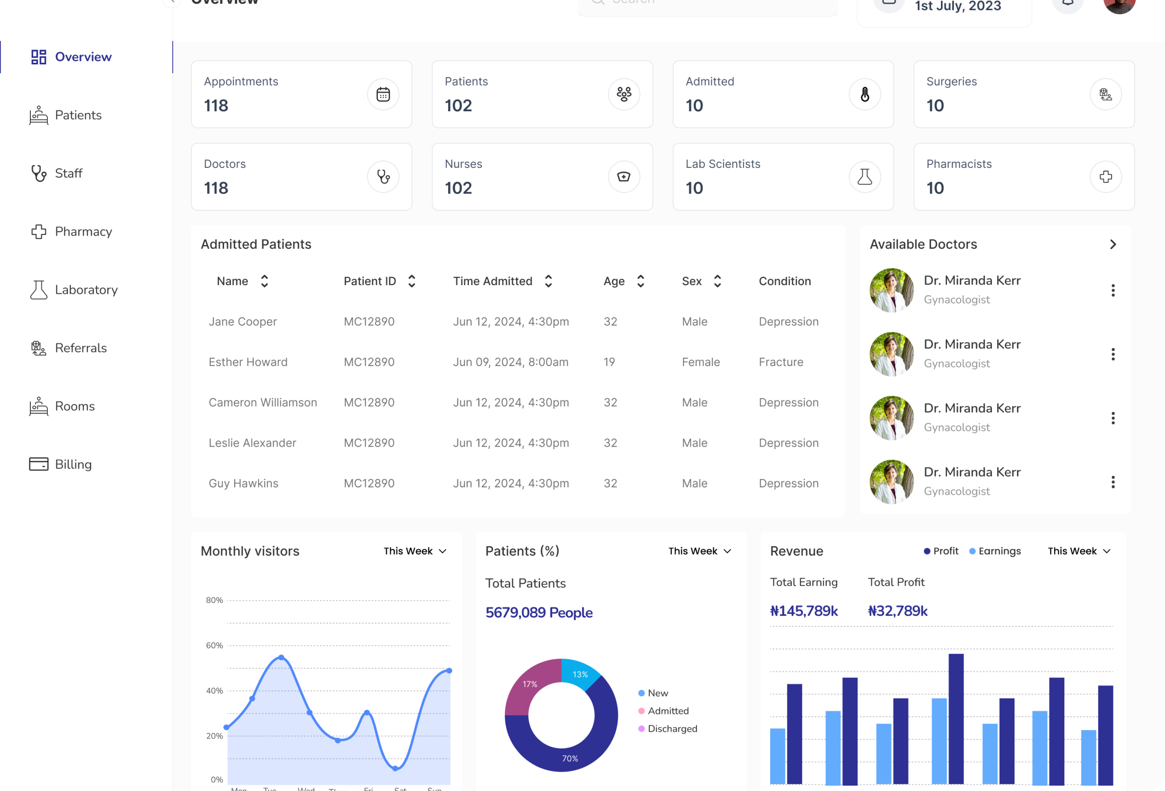Image resolution: width=1165 pixels, height=791 pixels.
Task: Click the group icon in Patients card
Action: (x=623, y=94)
